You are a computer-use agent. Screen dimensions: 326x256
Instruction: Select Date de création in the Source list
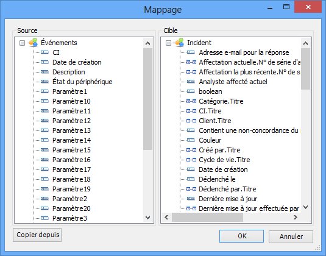click(77, 62)
